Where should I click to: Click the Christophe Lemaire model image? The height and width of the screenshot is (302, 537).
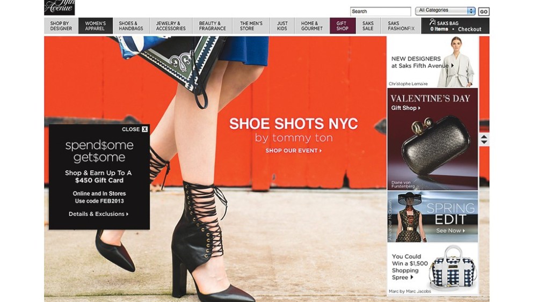pos(456,62)
